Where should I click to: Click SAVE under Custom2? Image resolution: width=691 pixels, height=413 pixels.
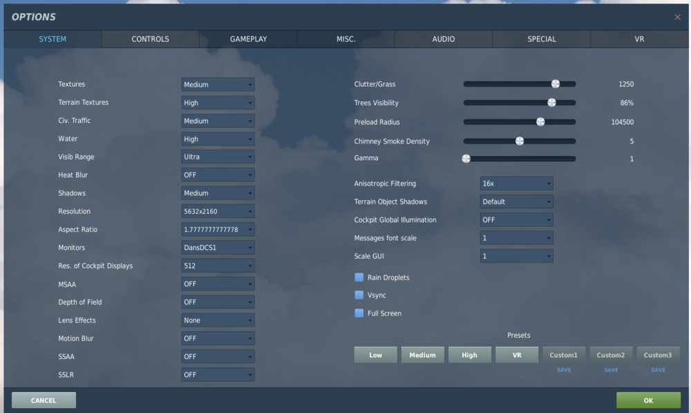(x=612, y=370)
